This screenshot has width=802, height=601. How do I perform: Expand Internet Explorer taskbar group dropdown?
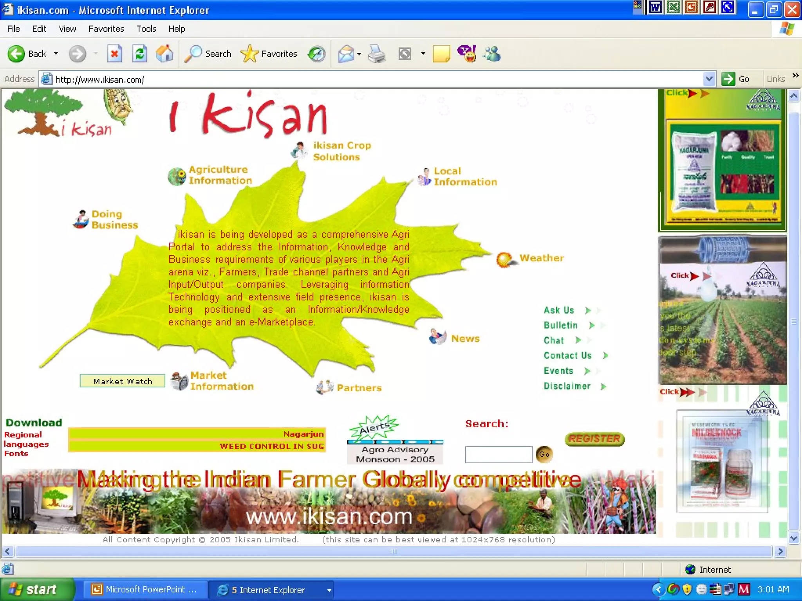329,590
